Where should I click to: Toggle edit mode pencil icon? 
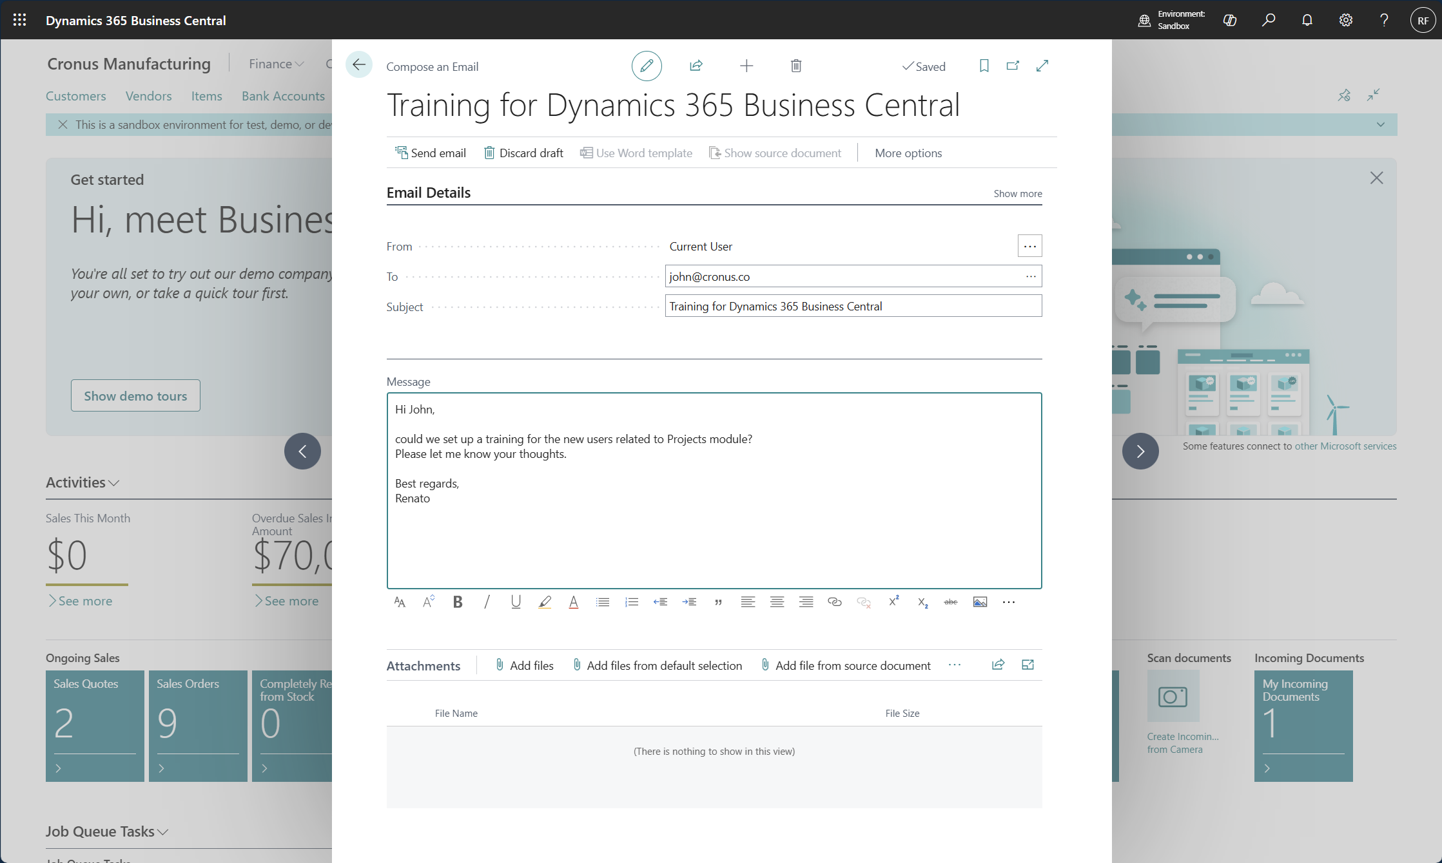[x=647, y=66]
